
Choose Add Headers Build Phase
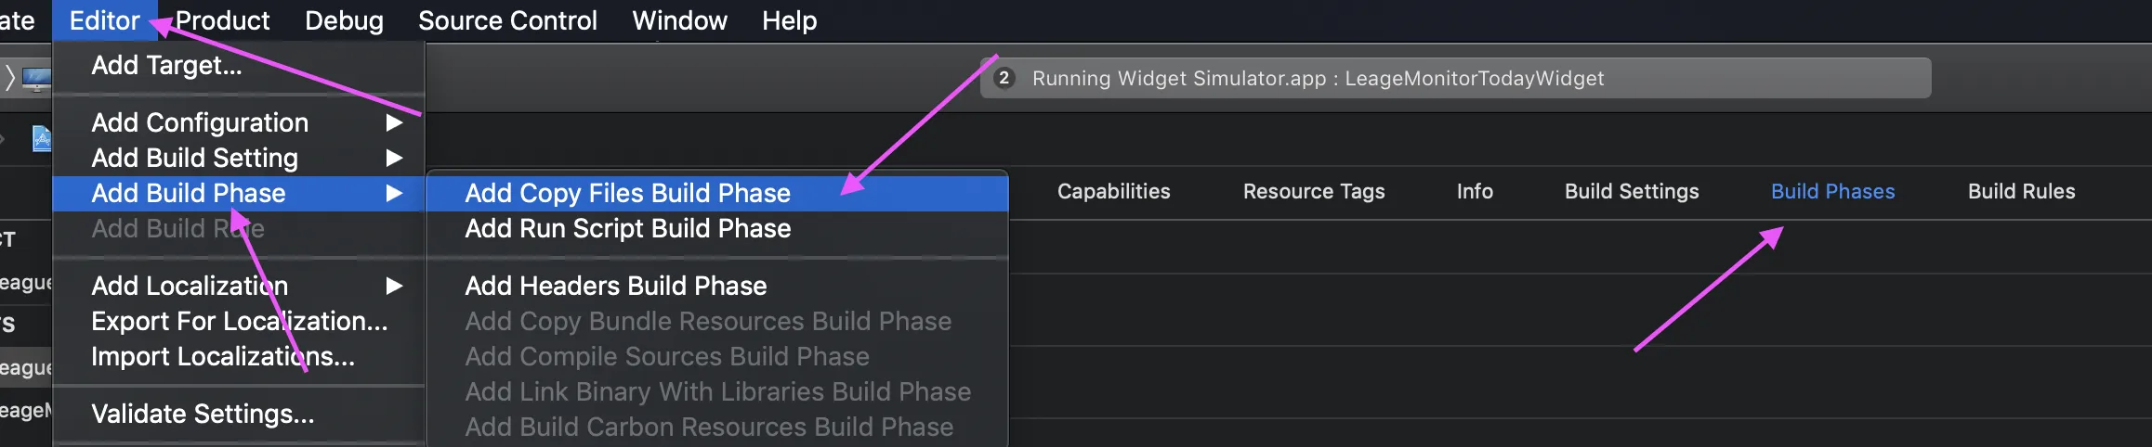pyautogui.click(x=615, y=286)
